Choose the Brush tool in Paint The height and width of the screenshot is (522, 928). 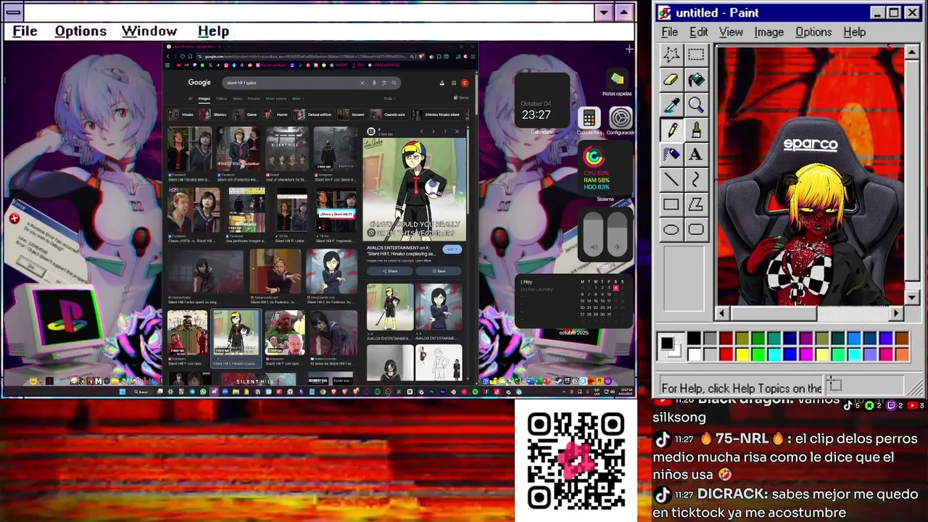click(x=696, y=130)
